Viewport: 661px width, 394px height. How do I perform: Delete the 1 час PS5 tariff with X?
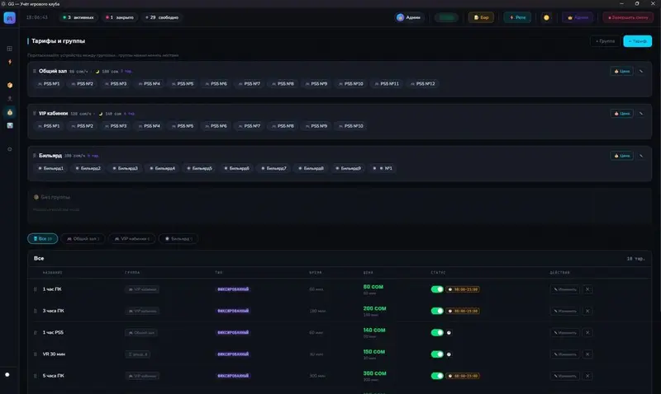587,333
